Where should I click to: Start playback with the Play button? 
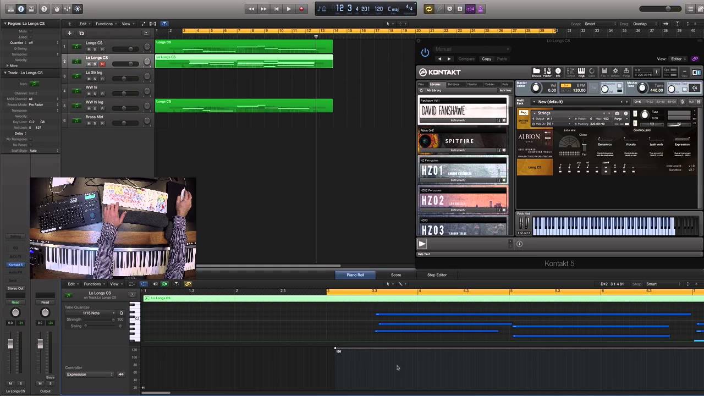(289, 9)
